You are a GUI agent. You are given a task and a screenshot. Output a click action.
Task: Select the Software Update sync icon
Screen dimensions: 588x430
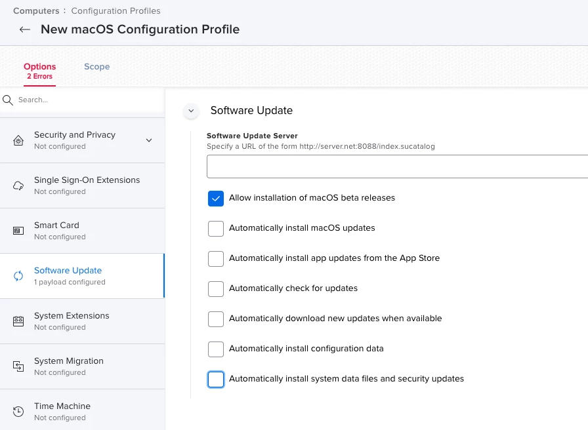(x=18, y=276)
